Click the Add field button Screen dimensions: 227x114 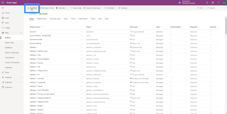(32, 8)
